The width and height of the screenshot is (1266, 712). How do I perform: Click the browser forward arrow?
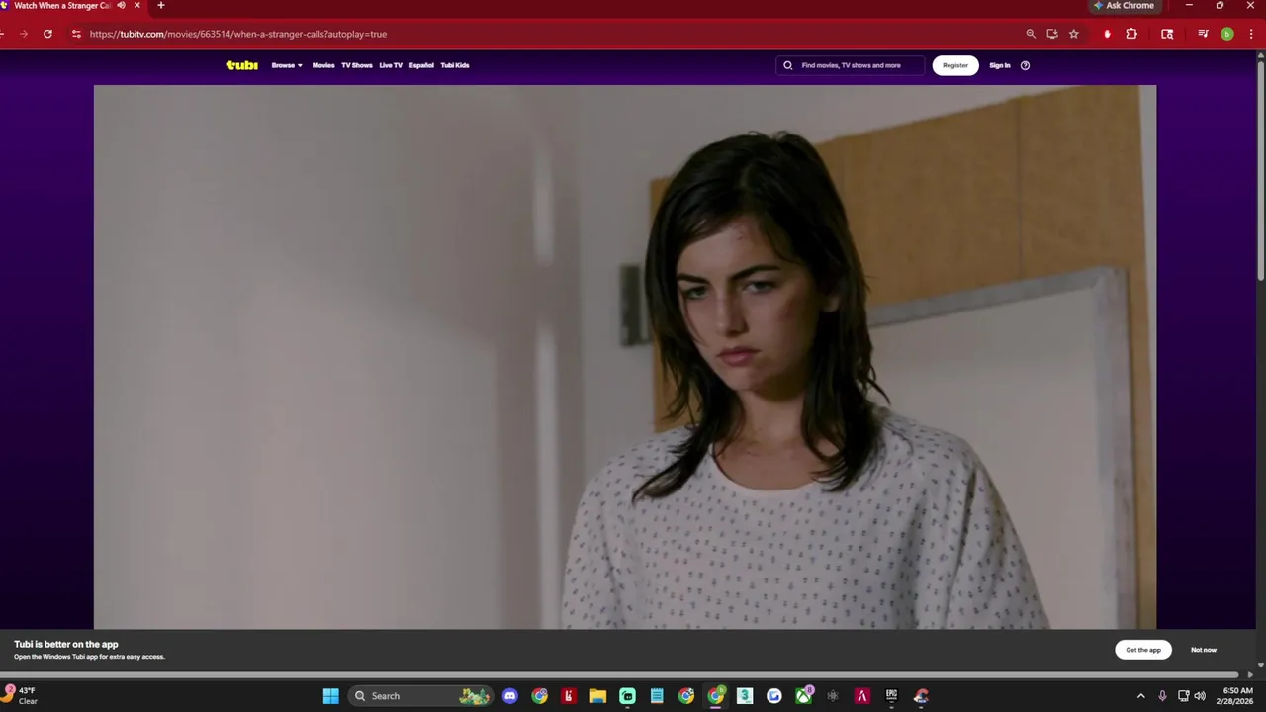24,34
